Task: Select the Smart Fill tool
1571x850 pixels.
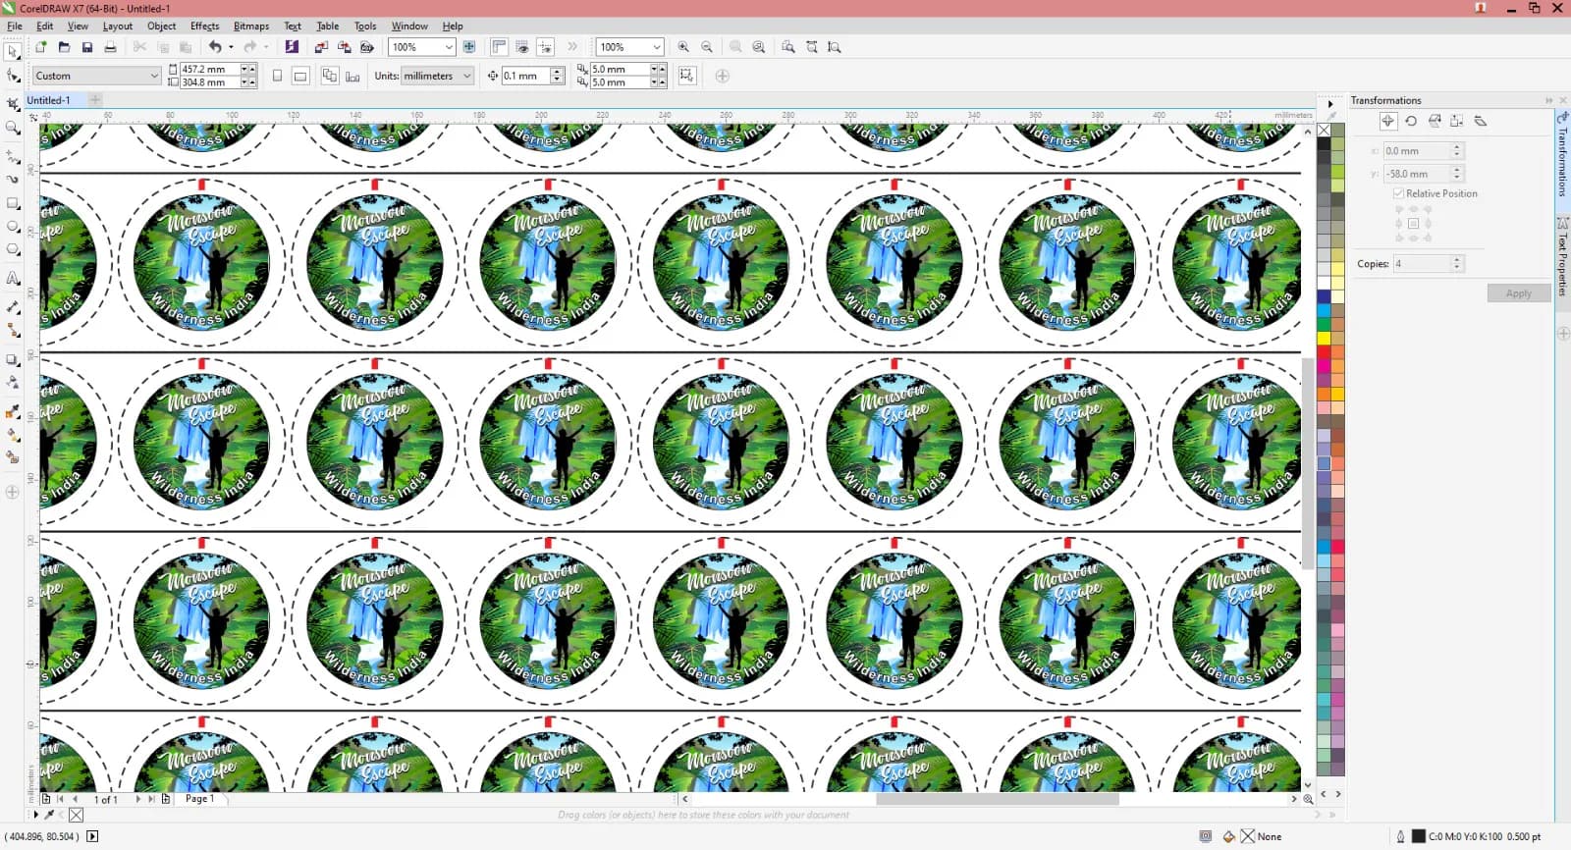Action: coord(13,457)
